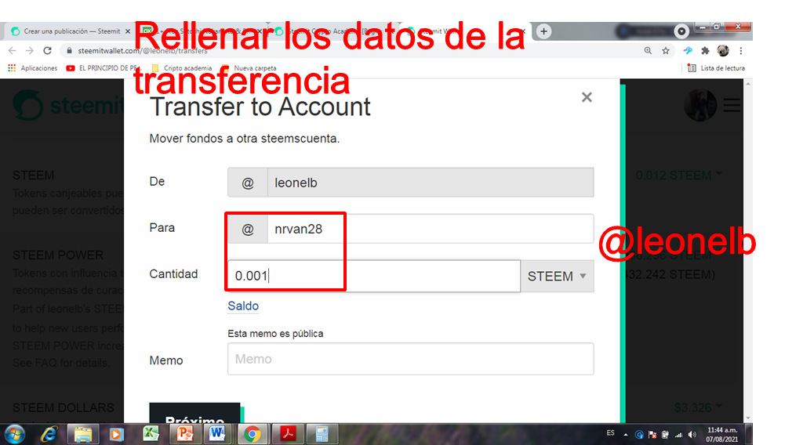
Task: Open the Nueva carpeta bookmark folder
Action: (x=249, y=68)
